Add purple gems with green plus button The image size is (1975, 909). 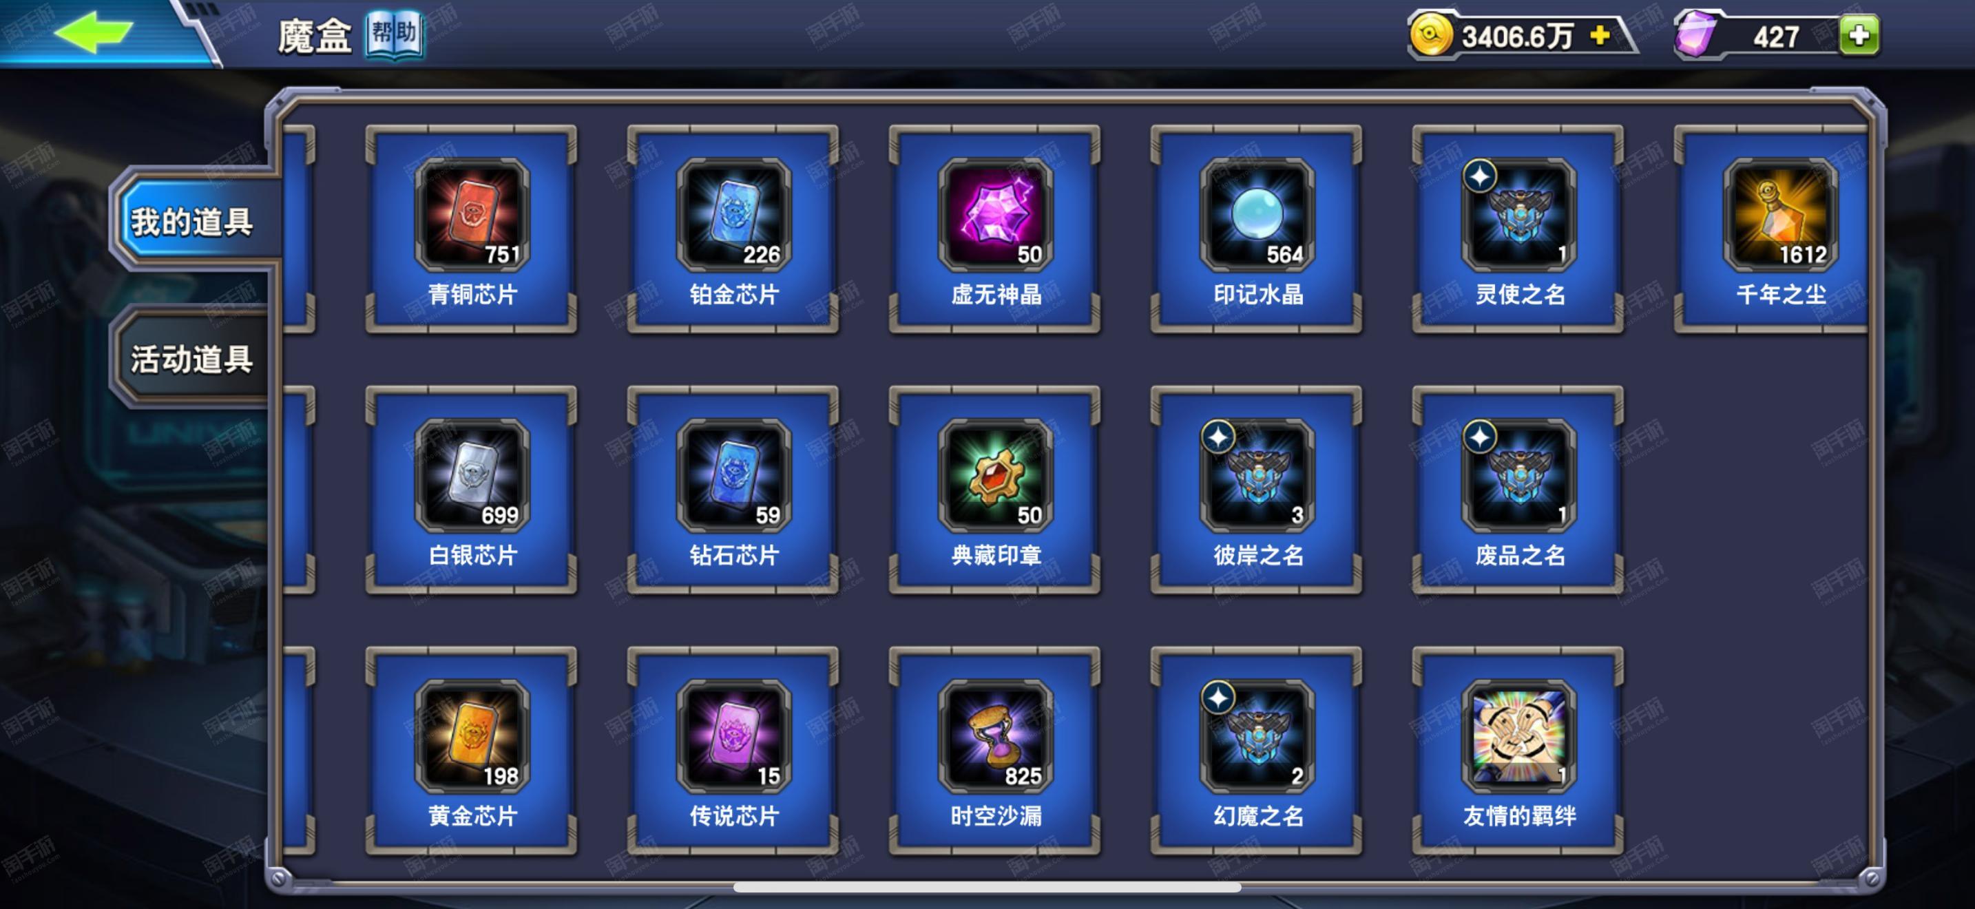(1859, 35)
